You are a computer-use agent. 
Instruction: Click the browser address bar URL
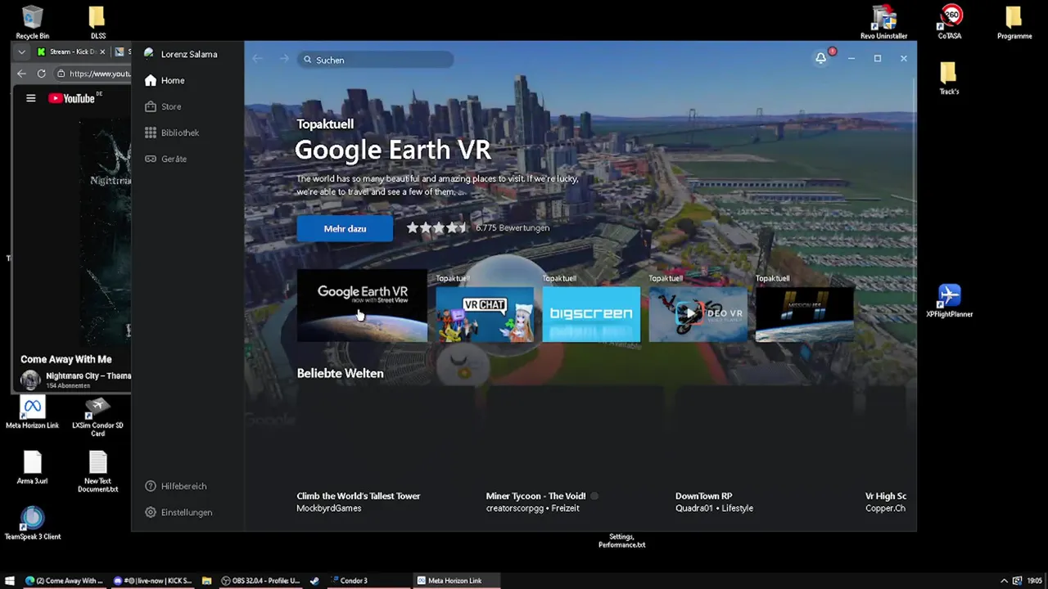pos(99,74)
